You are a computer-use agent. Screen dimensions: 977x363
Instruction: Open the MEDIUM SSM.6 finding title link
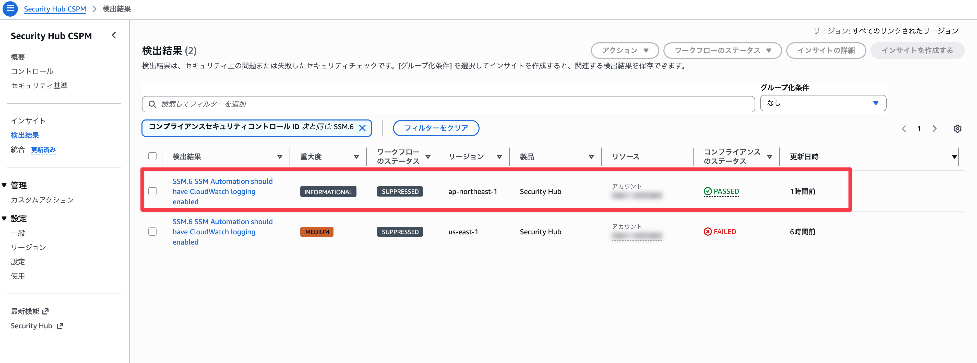tap(223, 232)
